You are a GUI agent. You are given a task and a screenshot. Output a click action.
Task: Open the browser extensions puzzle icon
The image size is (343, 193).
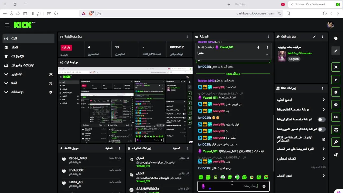[56, 13]
